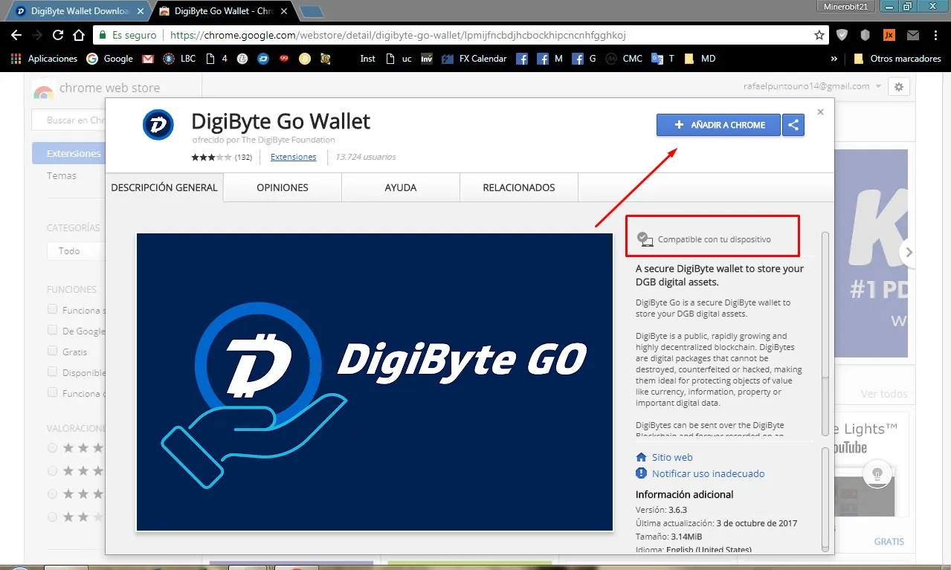Switch to the Descripción General tab
Screen dimensions: 951x570
pyautogui.click(x=164, y=187)
